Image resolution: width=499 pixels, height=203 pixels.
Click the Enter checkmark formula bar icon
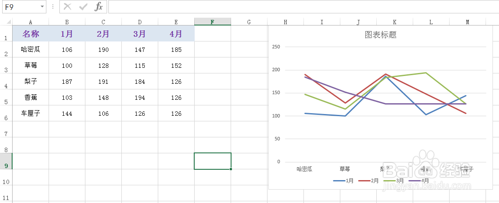(83, 6)
